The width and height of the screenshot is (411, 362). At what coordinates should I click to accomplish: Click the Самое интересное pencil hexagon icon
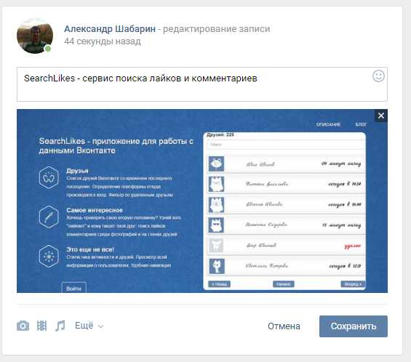point(49,217)
